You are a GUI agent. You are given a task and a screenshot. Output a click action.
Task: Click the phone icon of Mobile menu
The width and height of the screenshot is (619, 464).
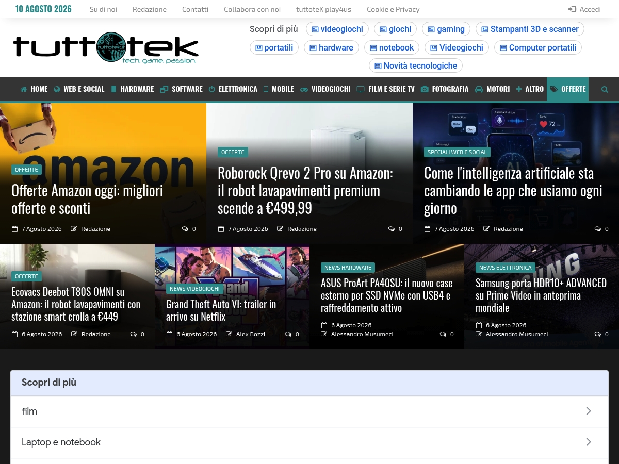[266, 89]
